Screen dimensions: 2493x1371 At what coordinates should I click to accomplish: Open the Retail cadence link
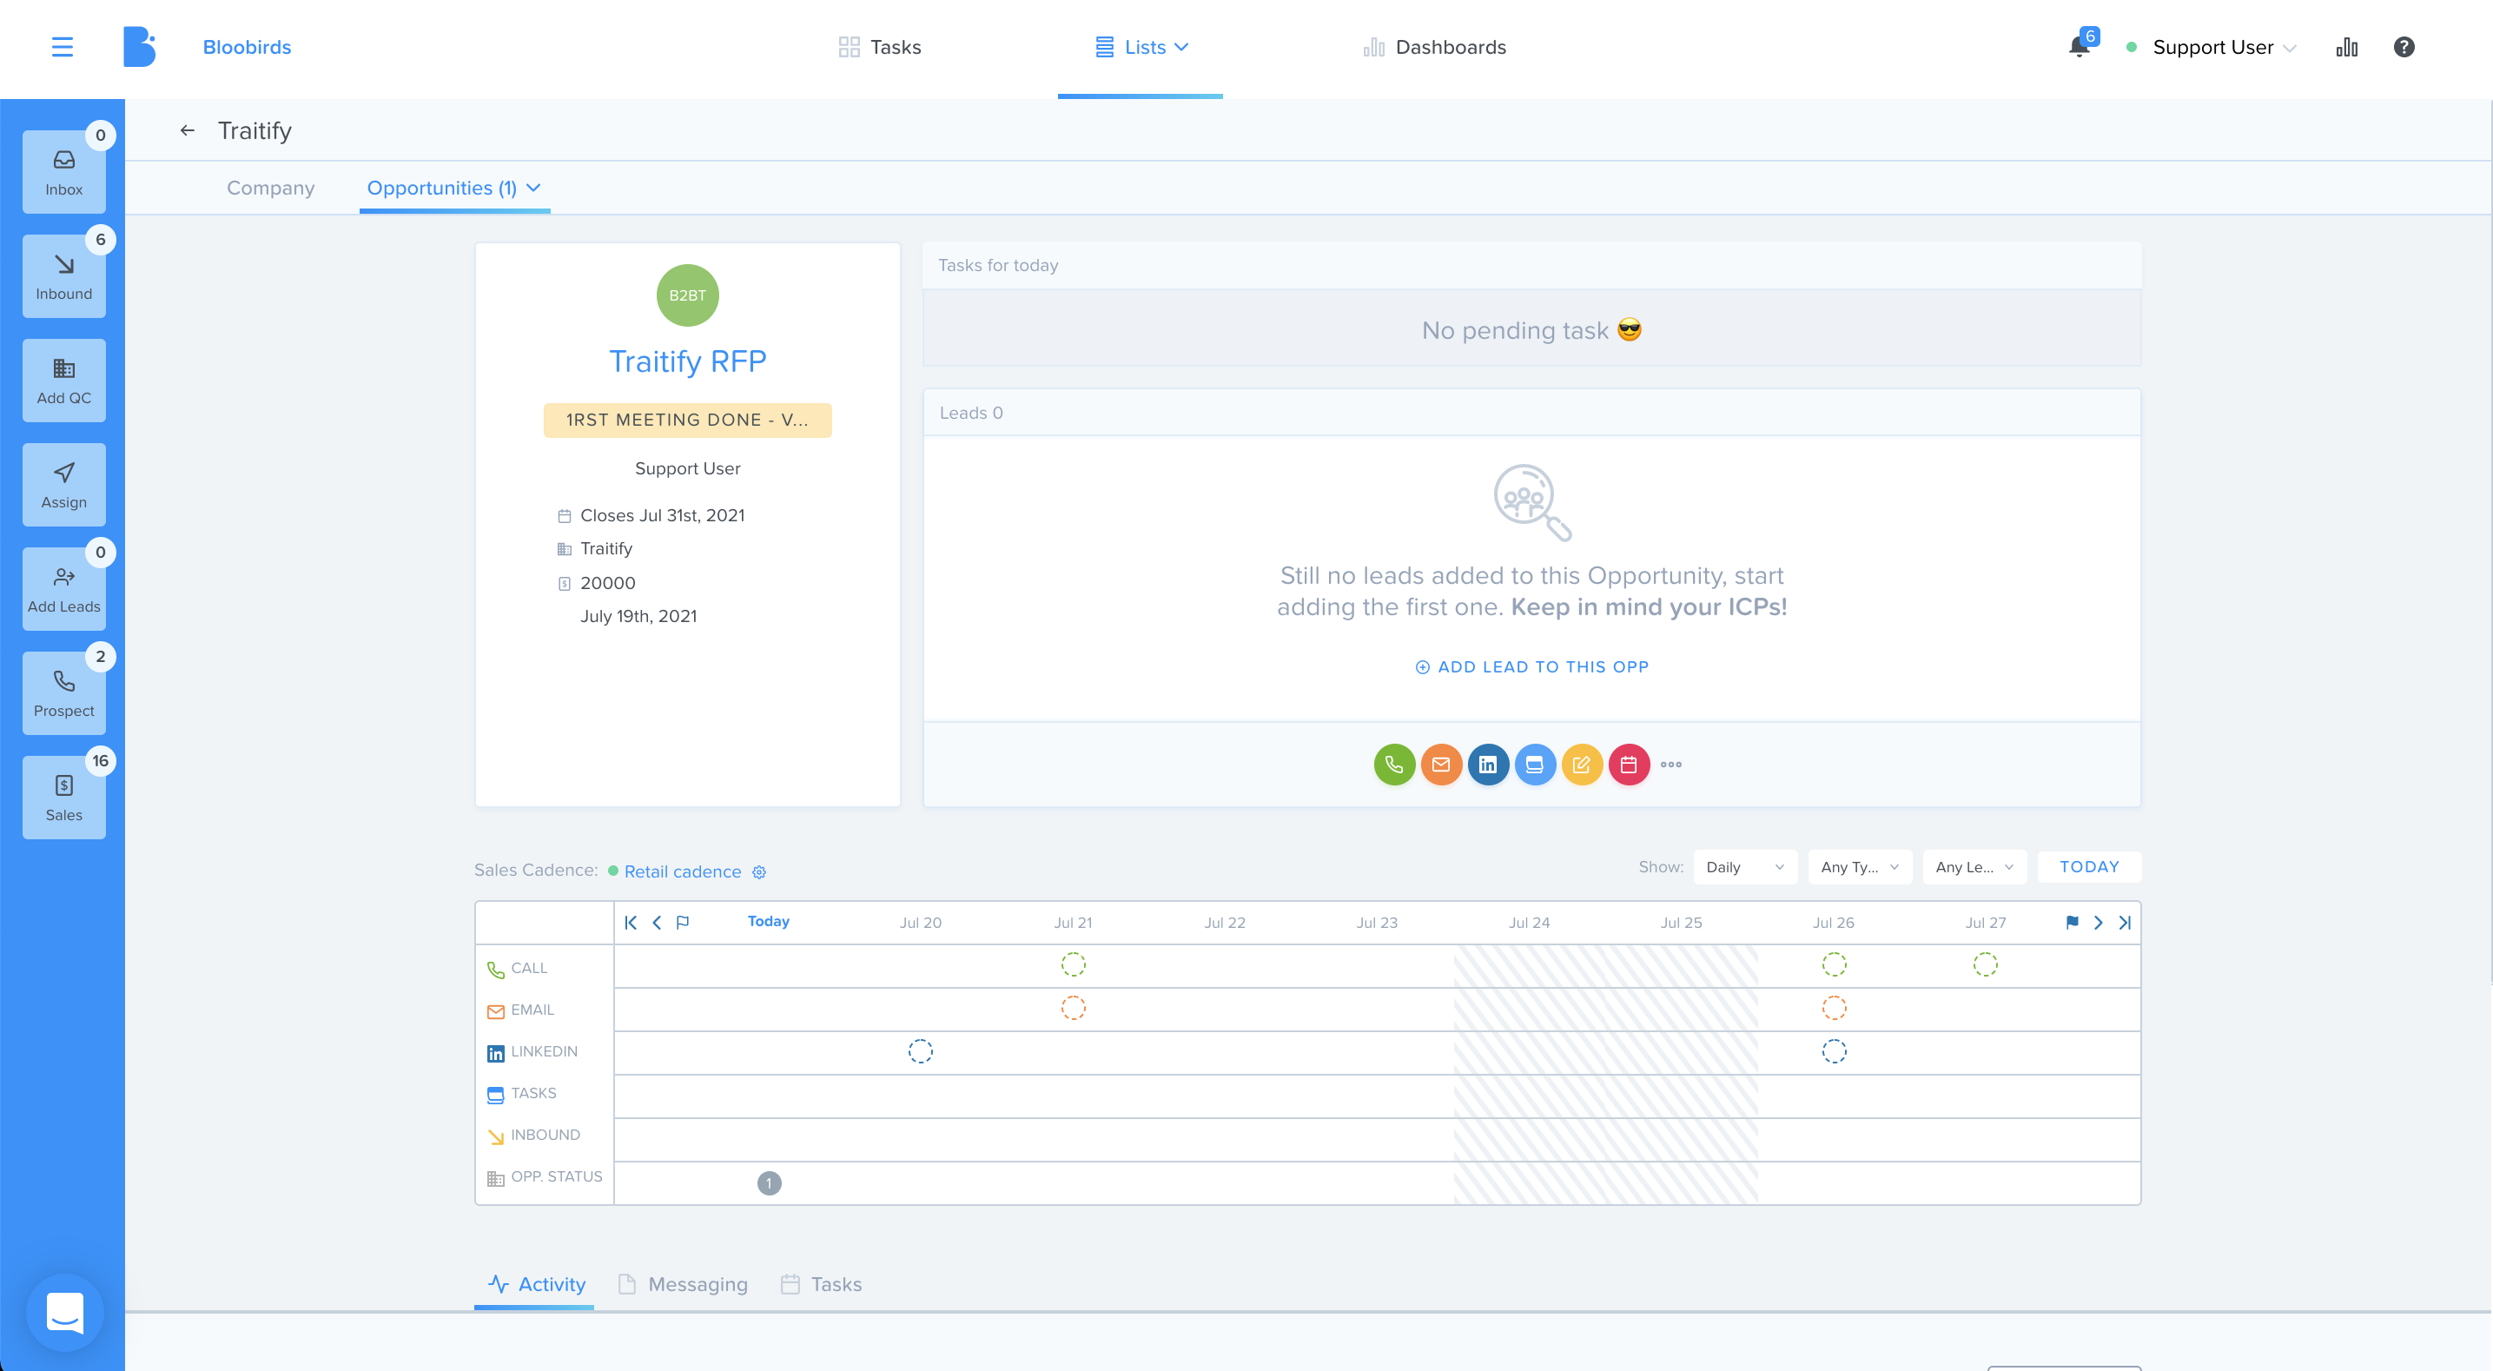coord(682,871)
